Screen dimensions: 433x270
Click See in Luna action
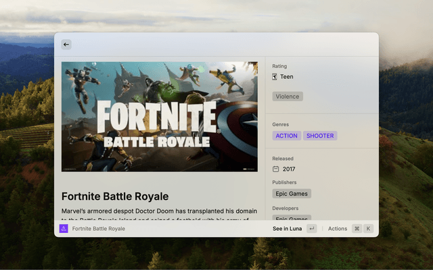(x=287, y=229)
